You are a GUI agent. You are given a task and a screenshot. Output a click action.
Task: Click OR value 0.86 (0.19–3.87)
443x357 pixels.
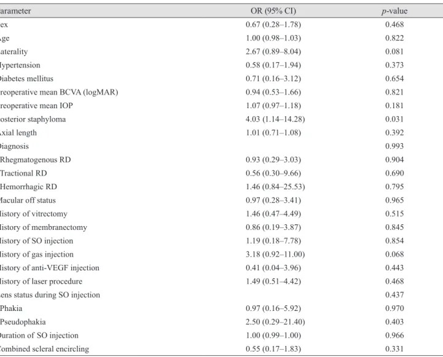click(273, 227)
